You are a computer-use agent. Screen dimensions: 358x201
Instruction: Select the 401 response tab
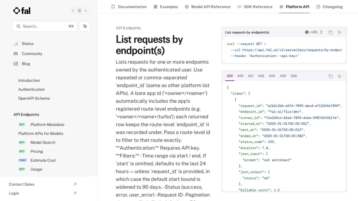coord(251,76)
